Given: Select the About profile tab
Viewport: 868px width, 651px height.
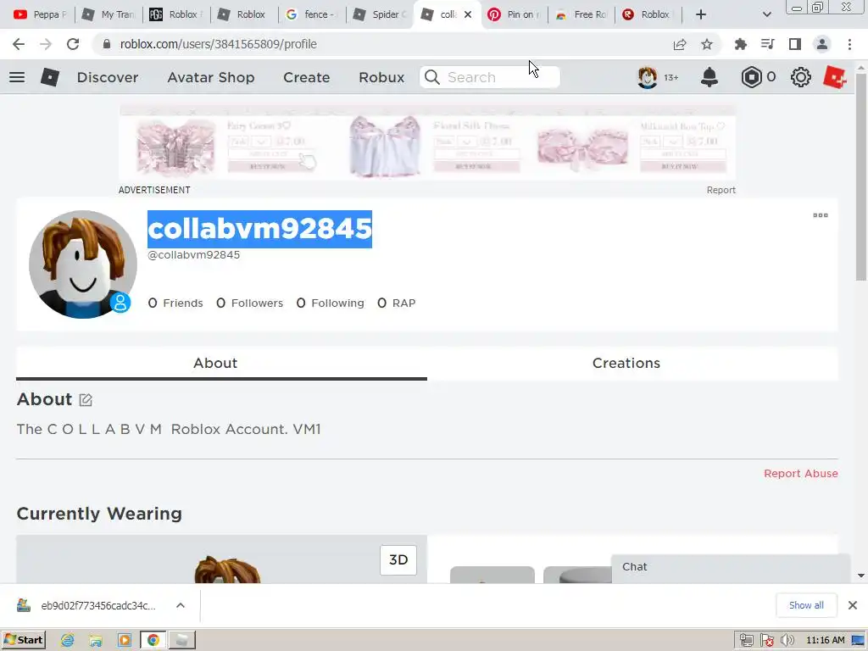Looking at the screenshot, I should pos(221,363).
